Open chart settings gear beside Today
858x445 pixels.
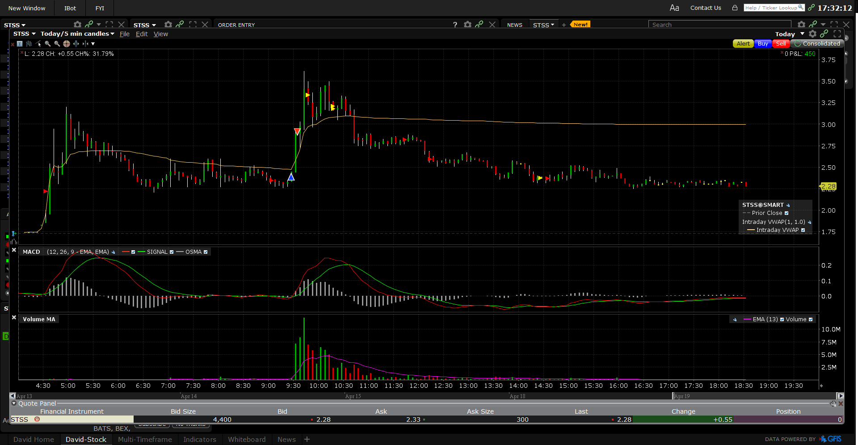pos(812,34)
